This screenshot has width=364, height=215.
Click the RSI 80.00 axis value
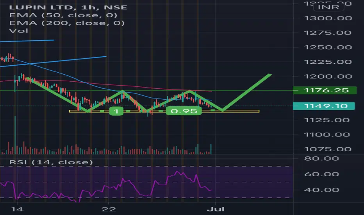321,159
